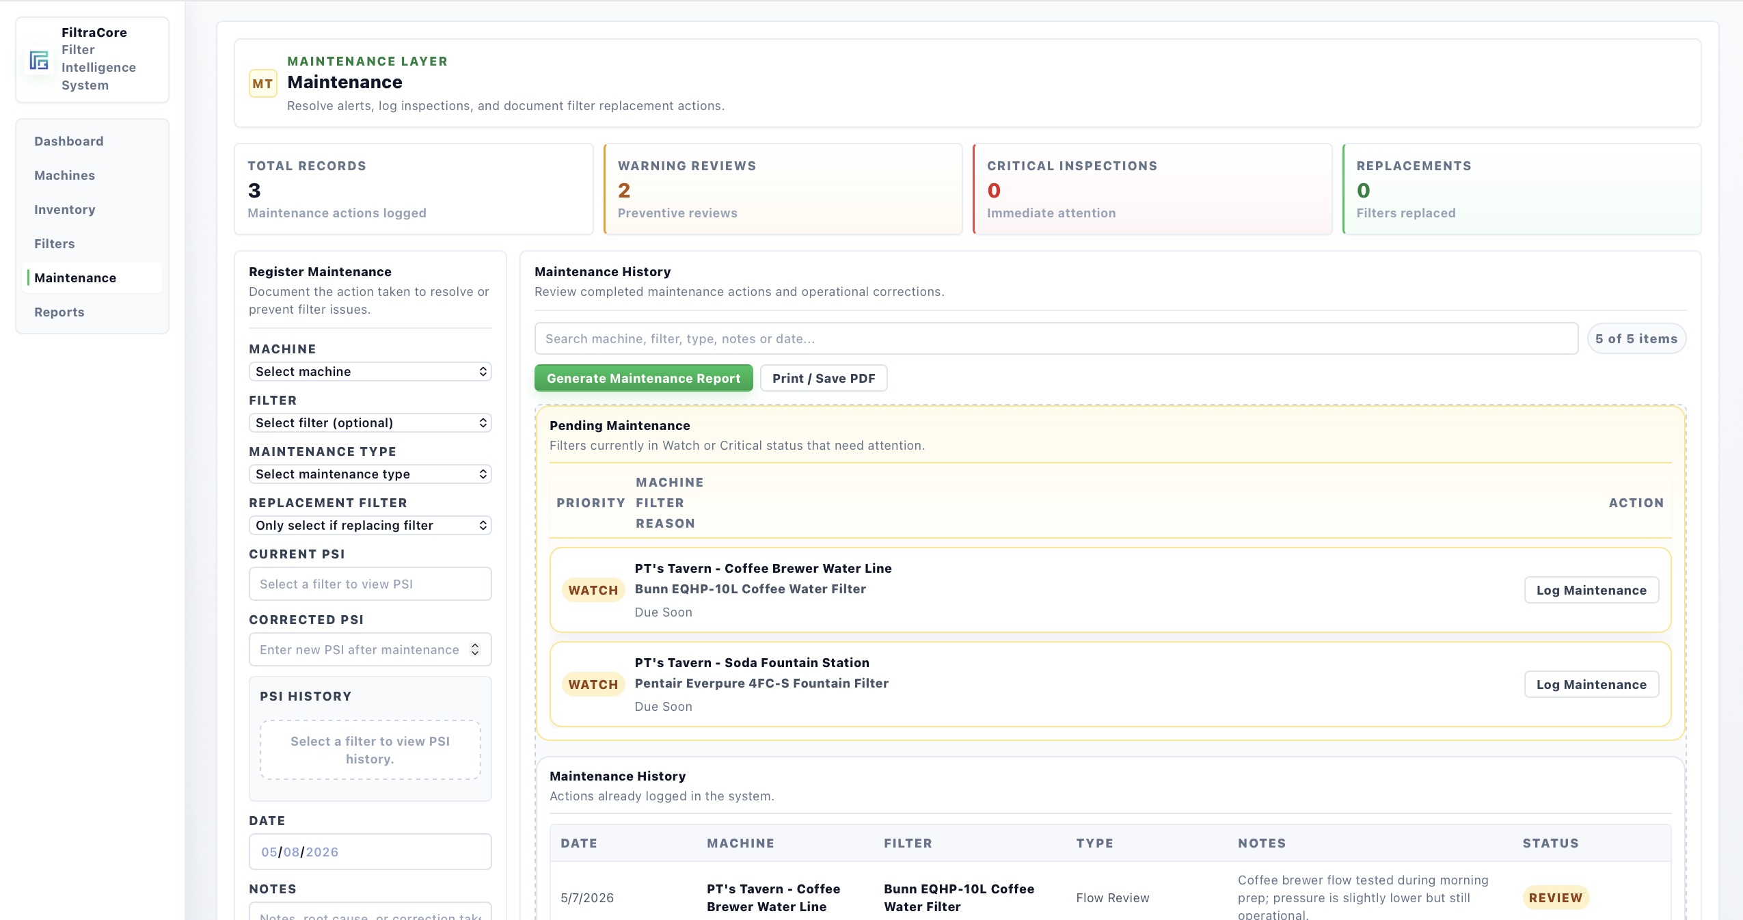The width and height of the screenshot is (1743, 920).
Task: Click the Flow Review type cell
Action: (x=1113, y=898)
